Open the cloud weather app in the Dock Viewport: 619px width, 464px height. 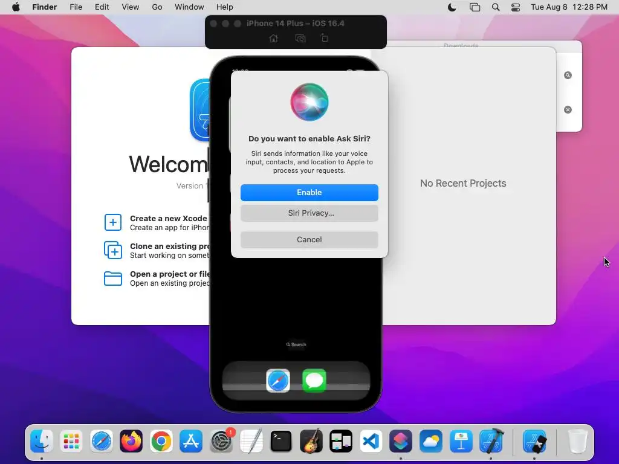[x=430, y=441]
